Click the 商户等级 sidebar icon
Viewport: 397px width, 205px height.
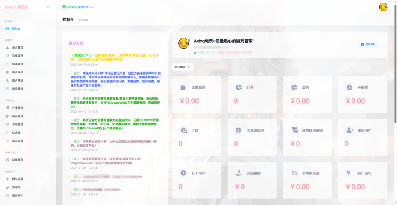click(x=7, y=80)
